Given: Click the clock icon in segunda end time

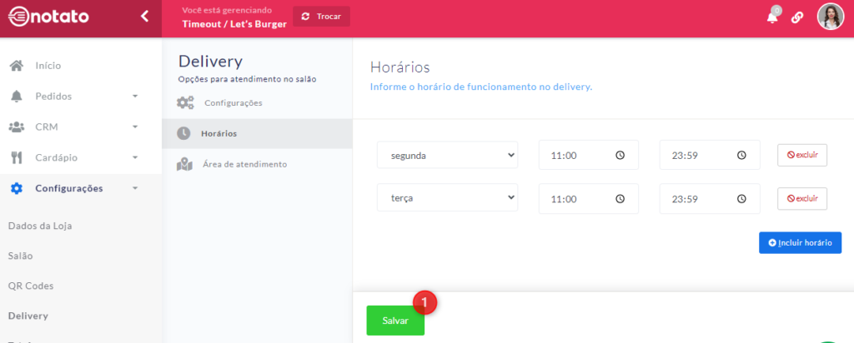Looking at the screenshot, I should pyautogui.click(x=741, y=155).
